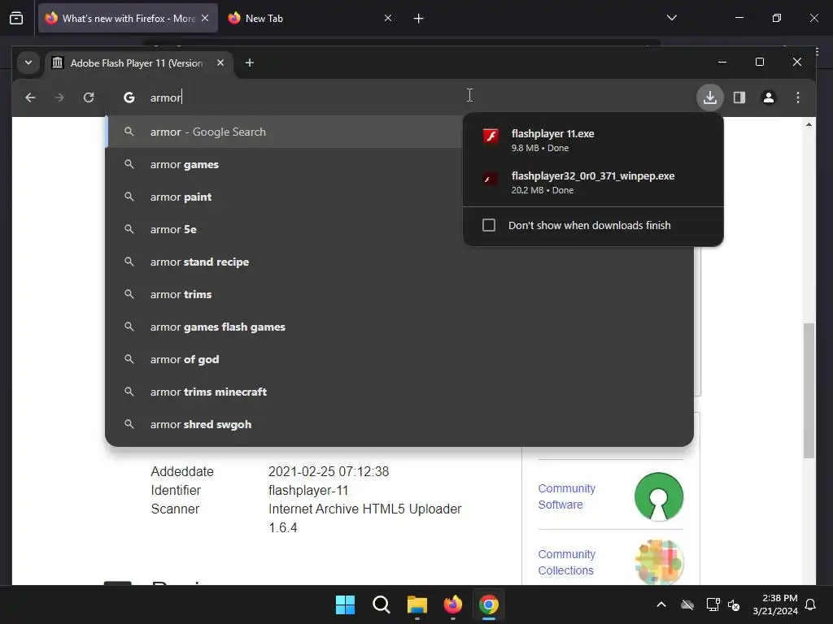Open the taskbar clock 2:38 PM
The image size is (833, 624).
775,604
